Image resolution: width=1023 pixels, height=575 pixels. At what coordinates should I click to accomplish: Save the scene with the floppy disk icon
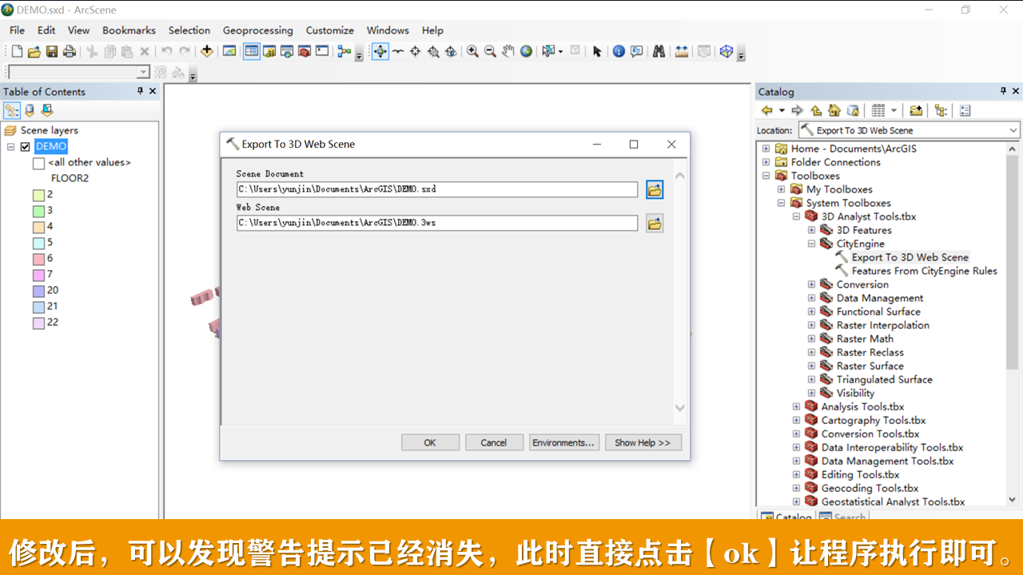[x=51, y=52]
